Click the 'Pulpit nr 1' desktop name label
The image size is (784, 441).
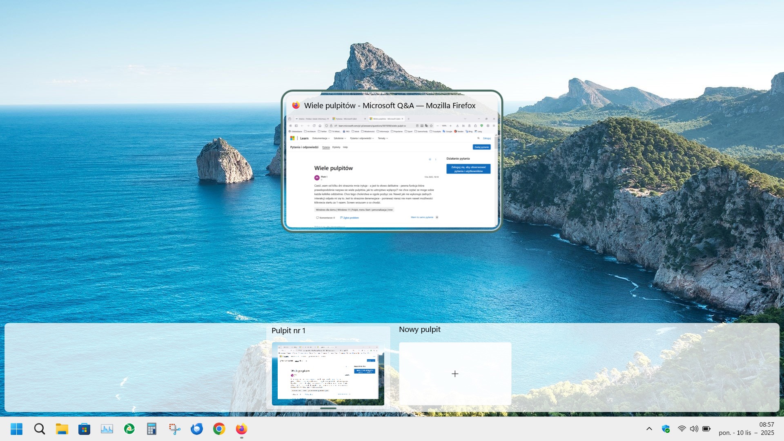[x=288, y=331]
